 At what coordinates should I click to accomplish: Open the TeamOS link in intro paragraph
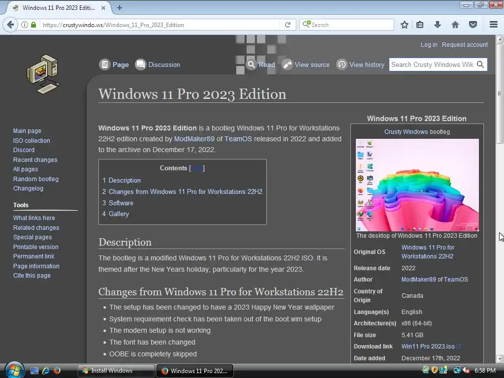pos(238,139)
